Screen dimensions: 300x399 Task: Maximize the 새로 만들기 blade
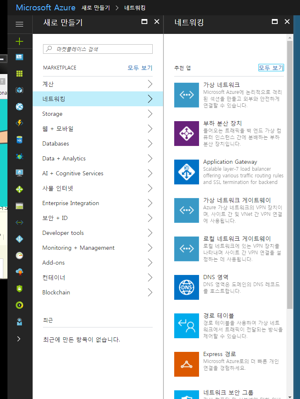coord(144,22)
